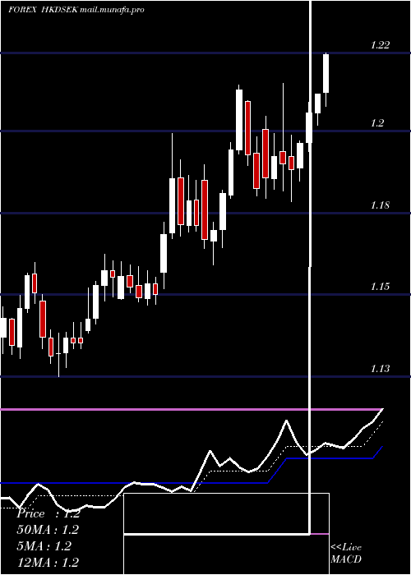Click the 5MA : 1.2 readout
This screenshot has height=575, width=411.
(44, 546)
